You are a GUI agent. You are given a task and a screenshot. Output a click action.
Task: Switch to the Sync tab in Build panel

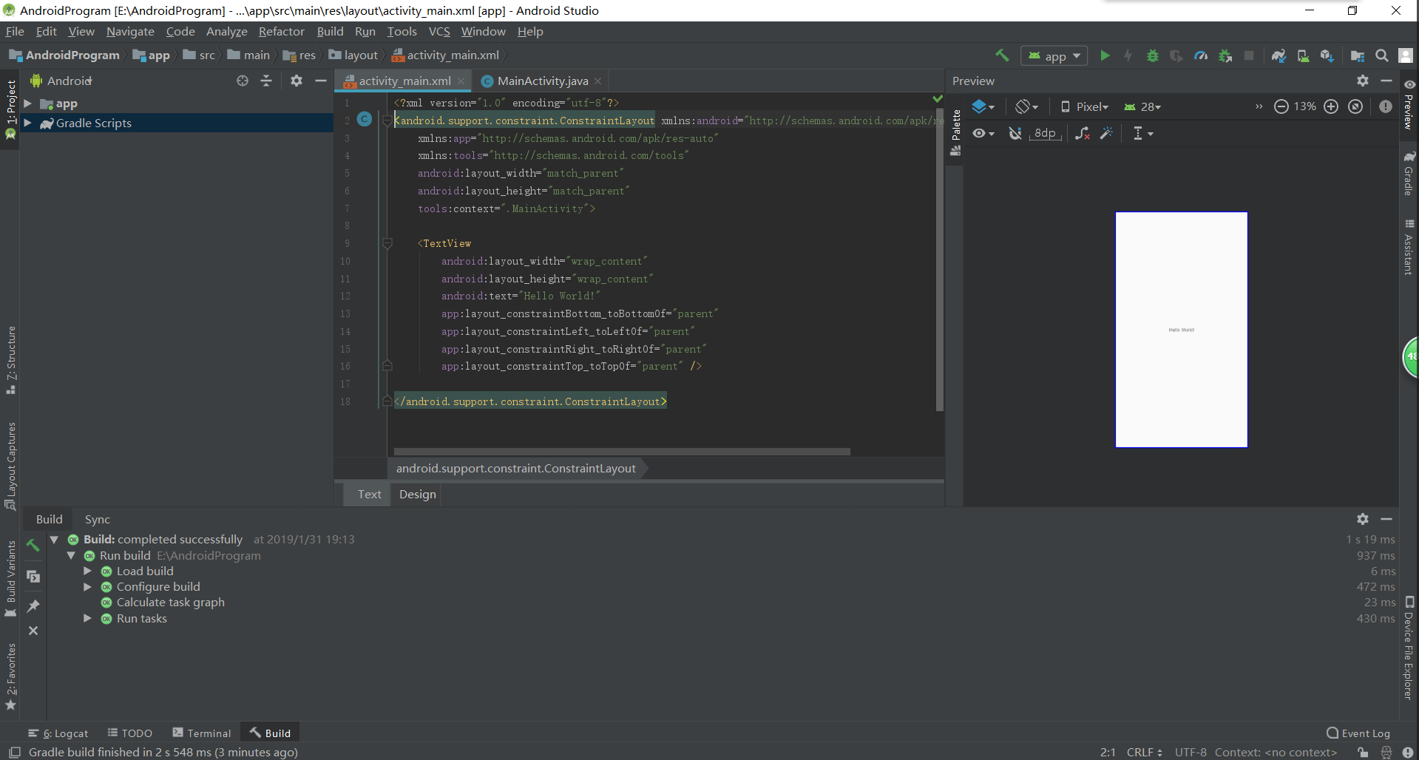tap(97, 519)
